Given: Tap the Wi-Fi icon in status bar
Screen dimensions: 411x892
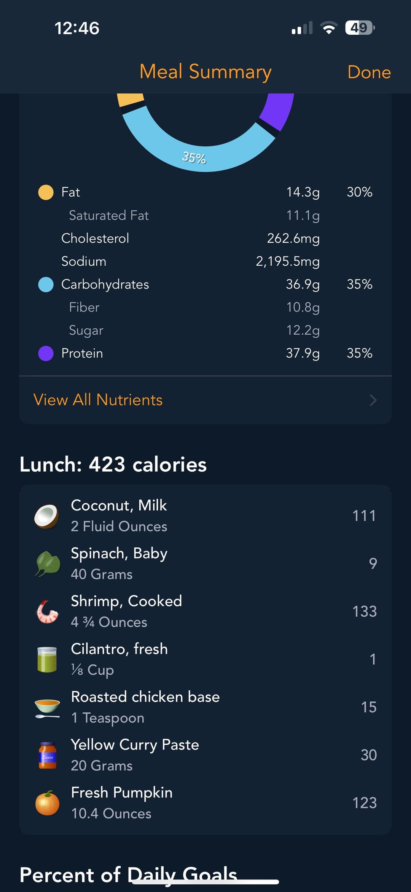Looking at the screenshot, I should [329, 28].
